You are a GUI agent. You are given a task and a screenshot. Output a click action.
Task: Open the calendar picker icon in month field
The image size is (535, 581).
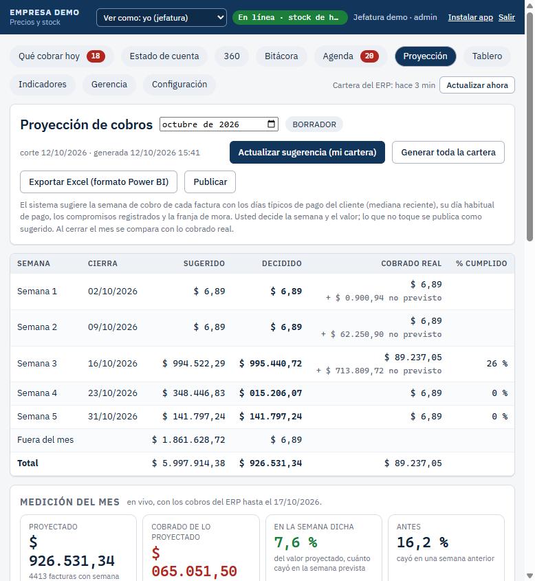[x=271, y=124]
